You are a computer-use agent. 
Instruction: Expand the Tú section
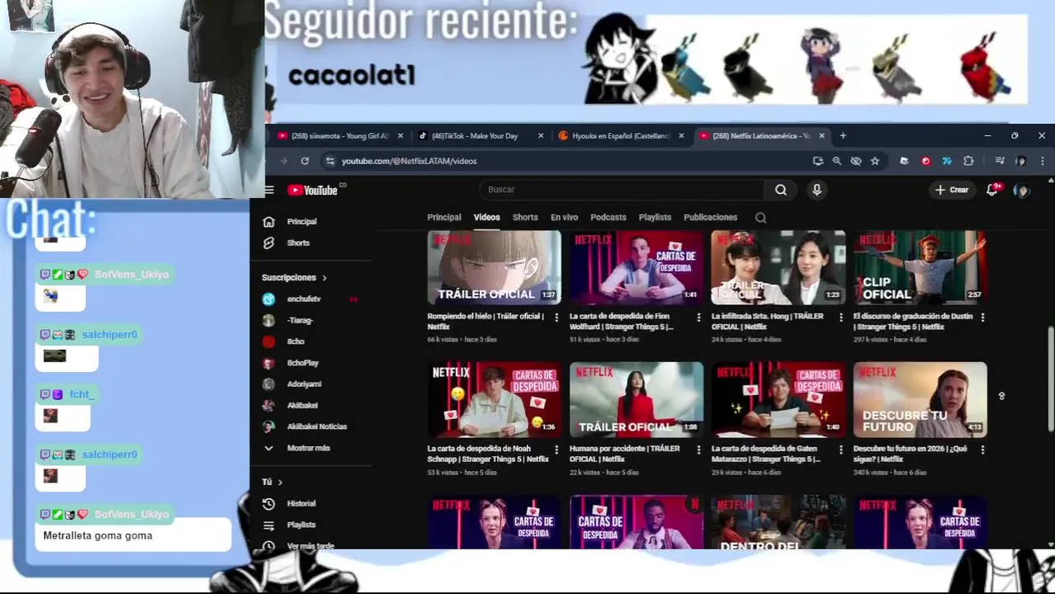coord(272,482)
